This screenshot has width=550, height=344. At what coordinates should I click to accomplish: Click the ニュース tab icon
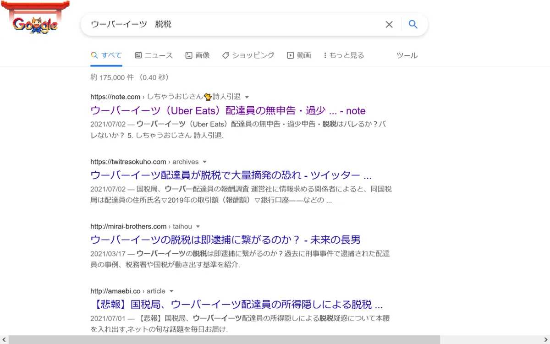pos(138,55)
